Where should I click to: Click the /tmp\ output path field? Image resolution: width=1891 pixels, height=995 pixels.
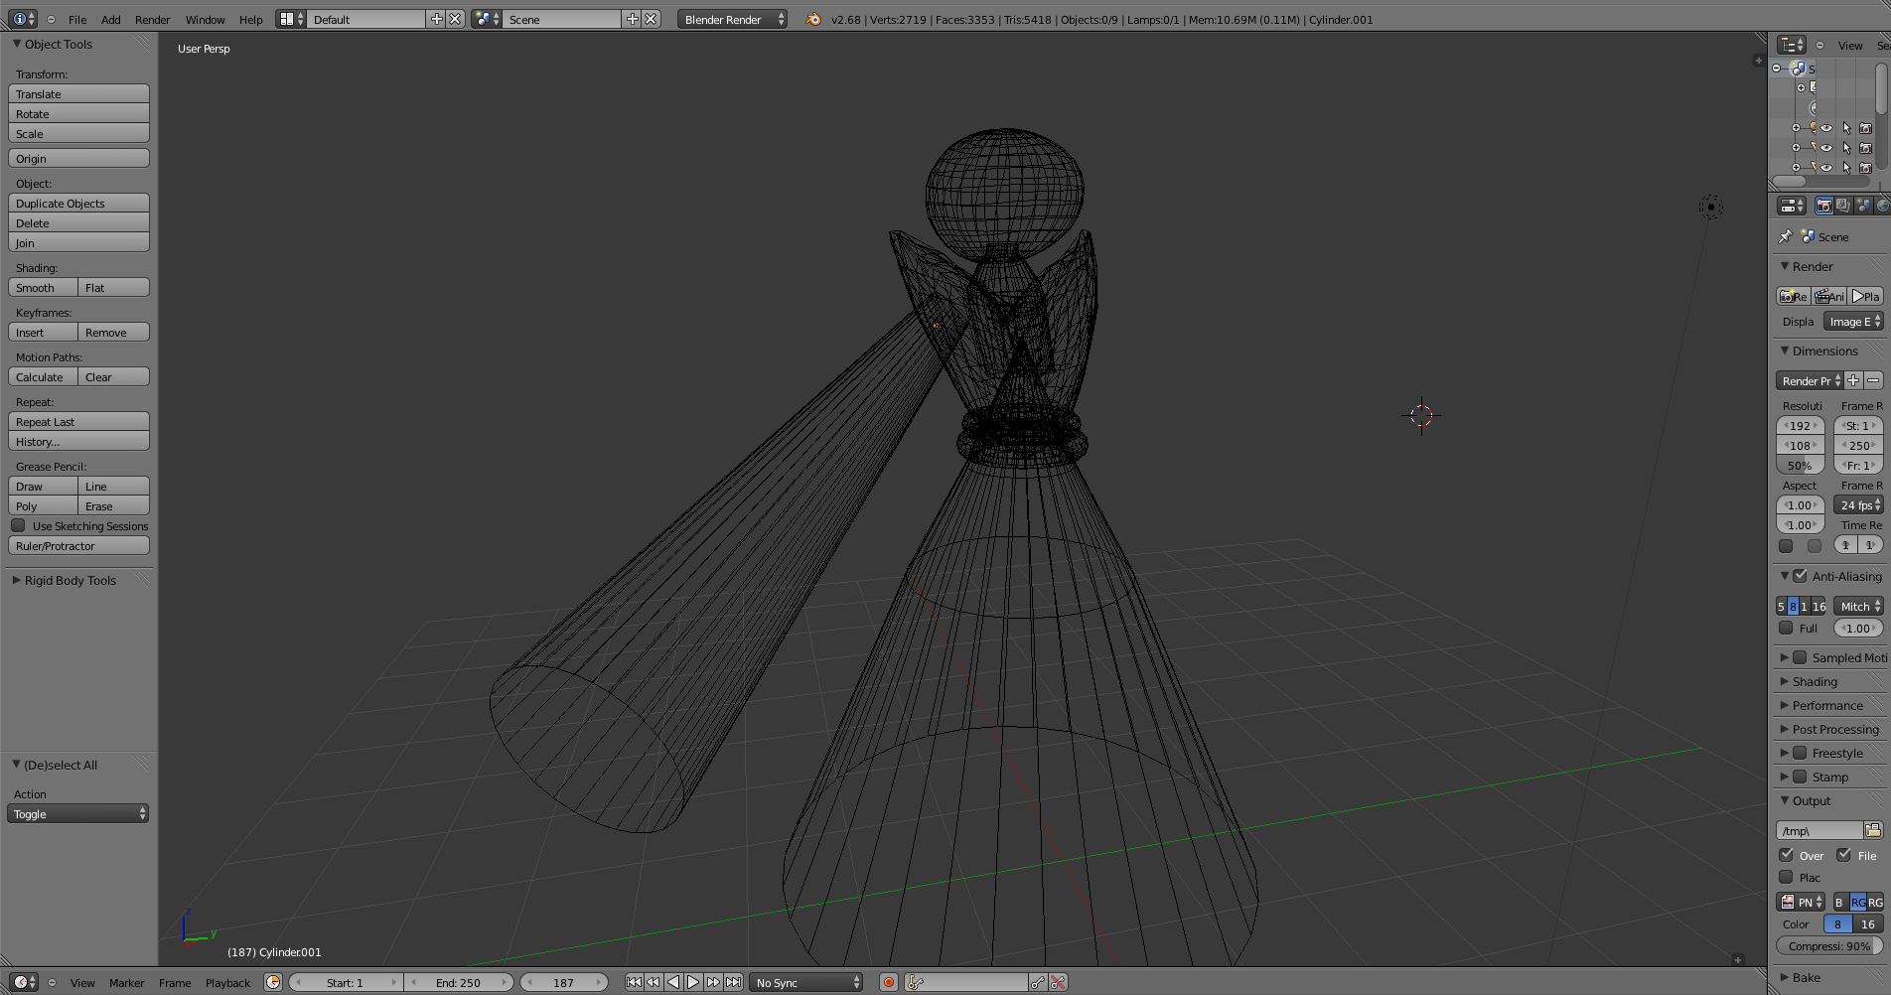click(1819, 830)
